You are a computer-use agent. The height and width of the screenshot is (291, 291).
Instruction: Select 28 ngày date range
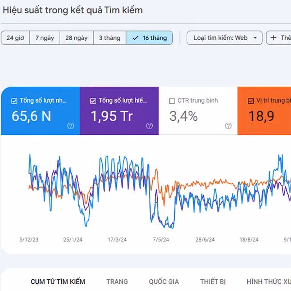pos(77,38)
